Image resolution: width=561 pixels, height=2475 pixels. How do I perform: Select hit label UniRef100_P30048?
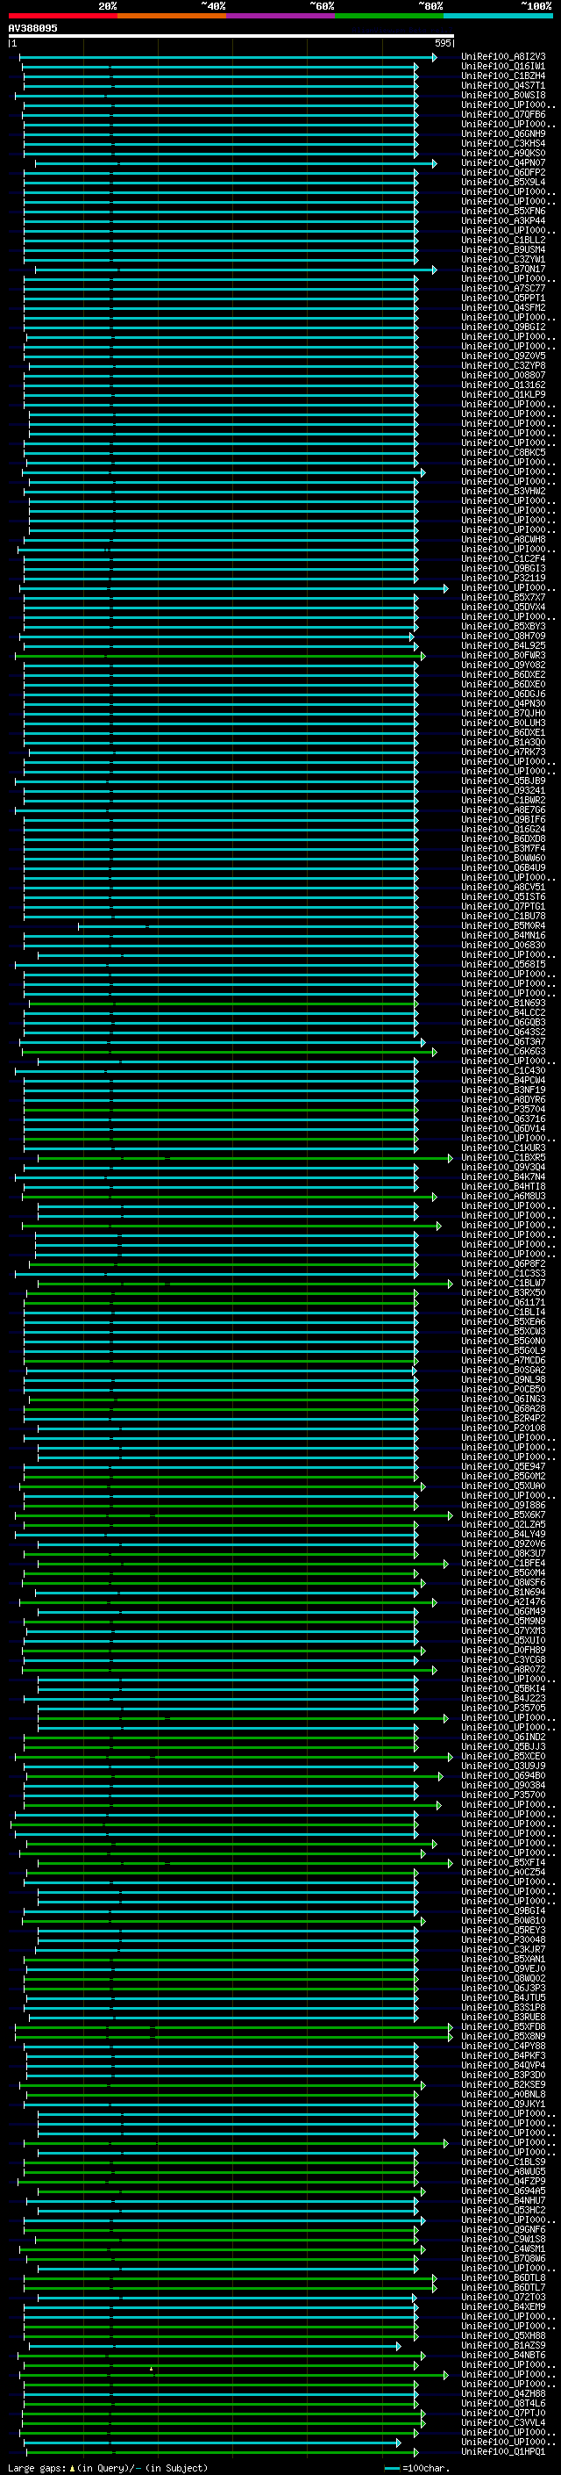coord(503,1939)
